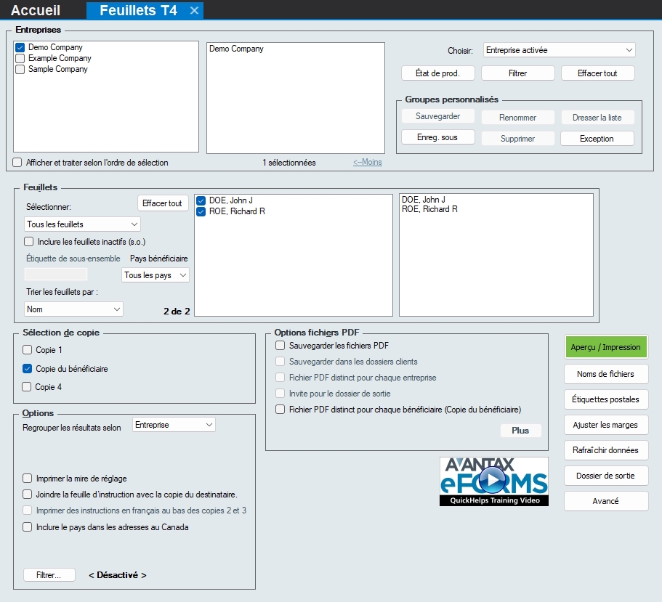Screen dimensions: 662x602
Task: Select the Feuillets T4 tab
Action: tap(137, 10)
